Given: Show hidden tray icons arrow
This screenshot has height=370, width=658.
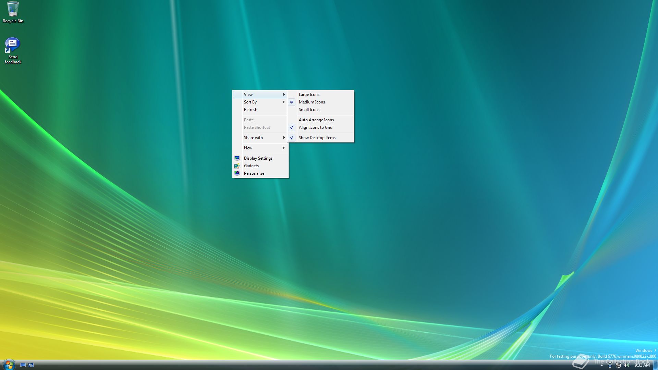Looking at the screenshot, I should tap(601, 366).
